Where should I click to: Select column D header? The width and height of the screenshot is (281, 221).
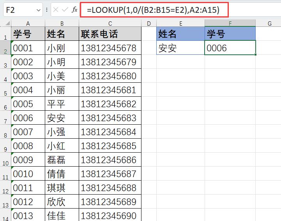[149, 23]
